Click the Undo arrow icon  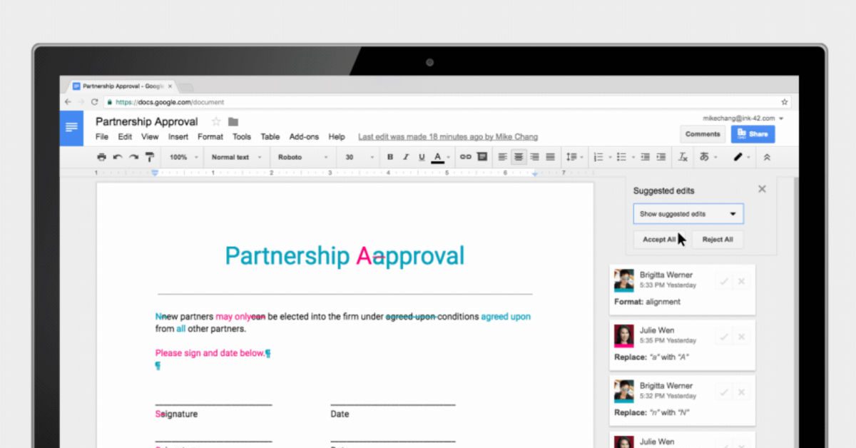(118, 157)
